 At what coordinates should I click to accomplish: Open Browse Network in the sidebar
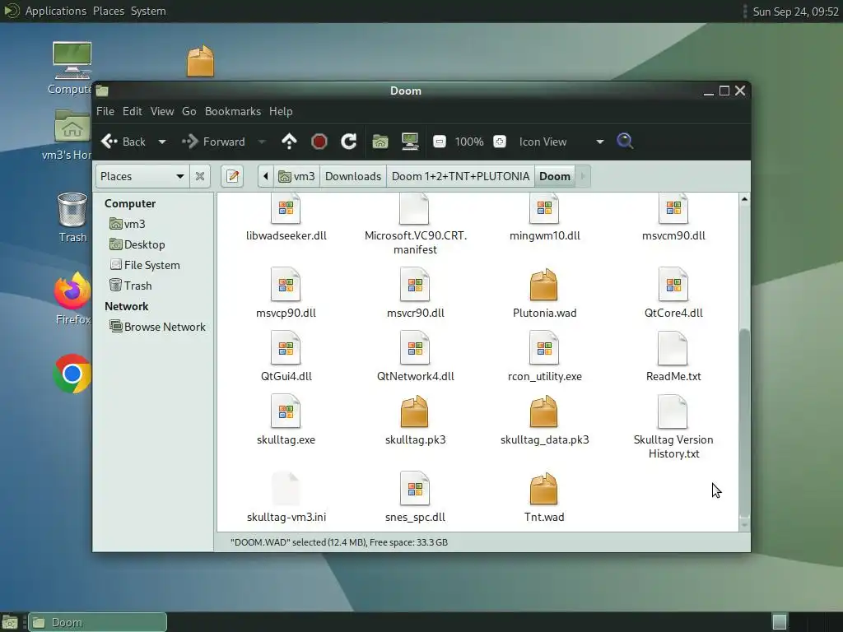(157, 327)
